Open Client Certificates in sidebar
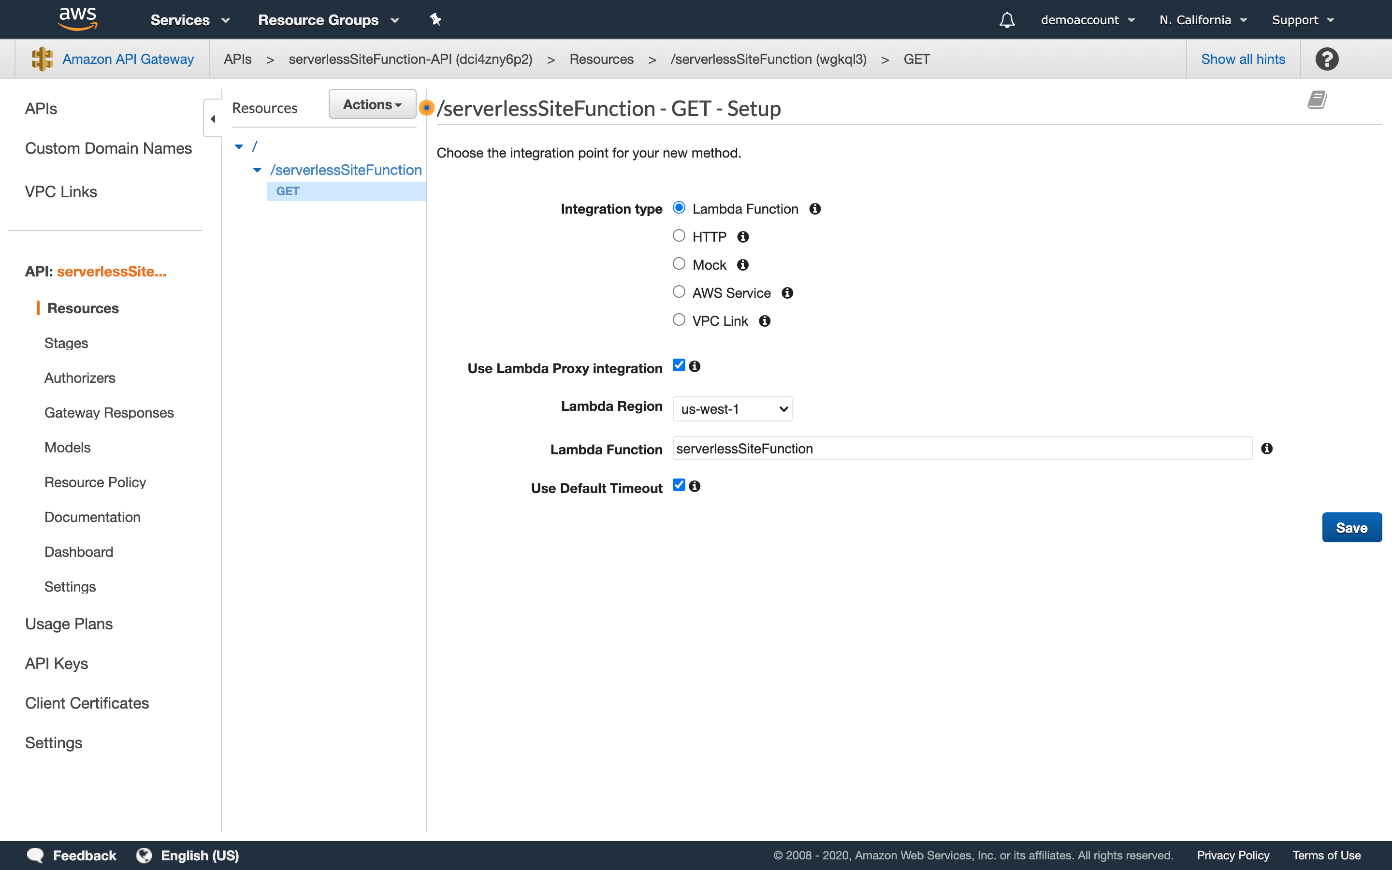 pyautogui.click(x=87, y=703)
